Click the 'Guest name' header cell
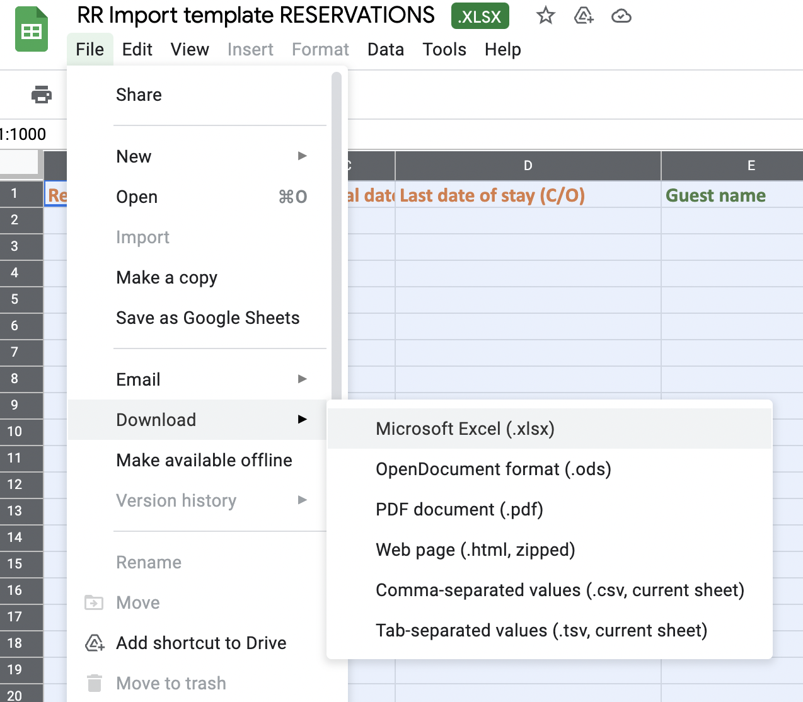Image resolution: width=803 pixels, height=702 pixels. pyautogui.click(x=732, y=195)
